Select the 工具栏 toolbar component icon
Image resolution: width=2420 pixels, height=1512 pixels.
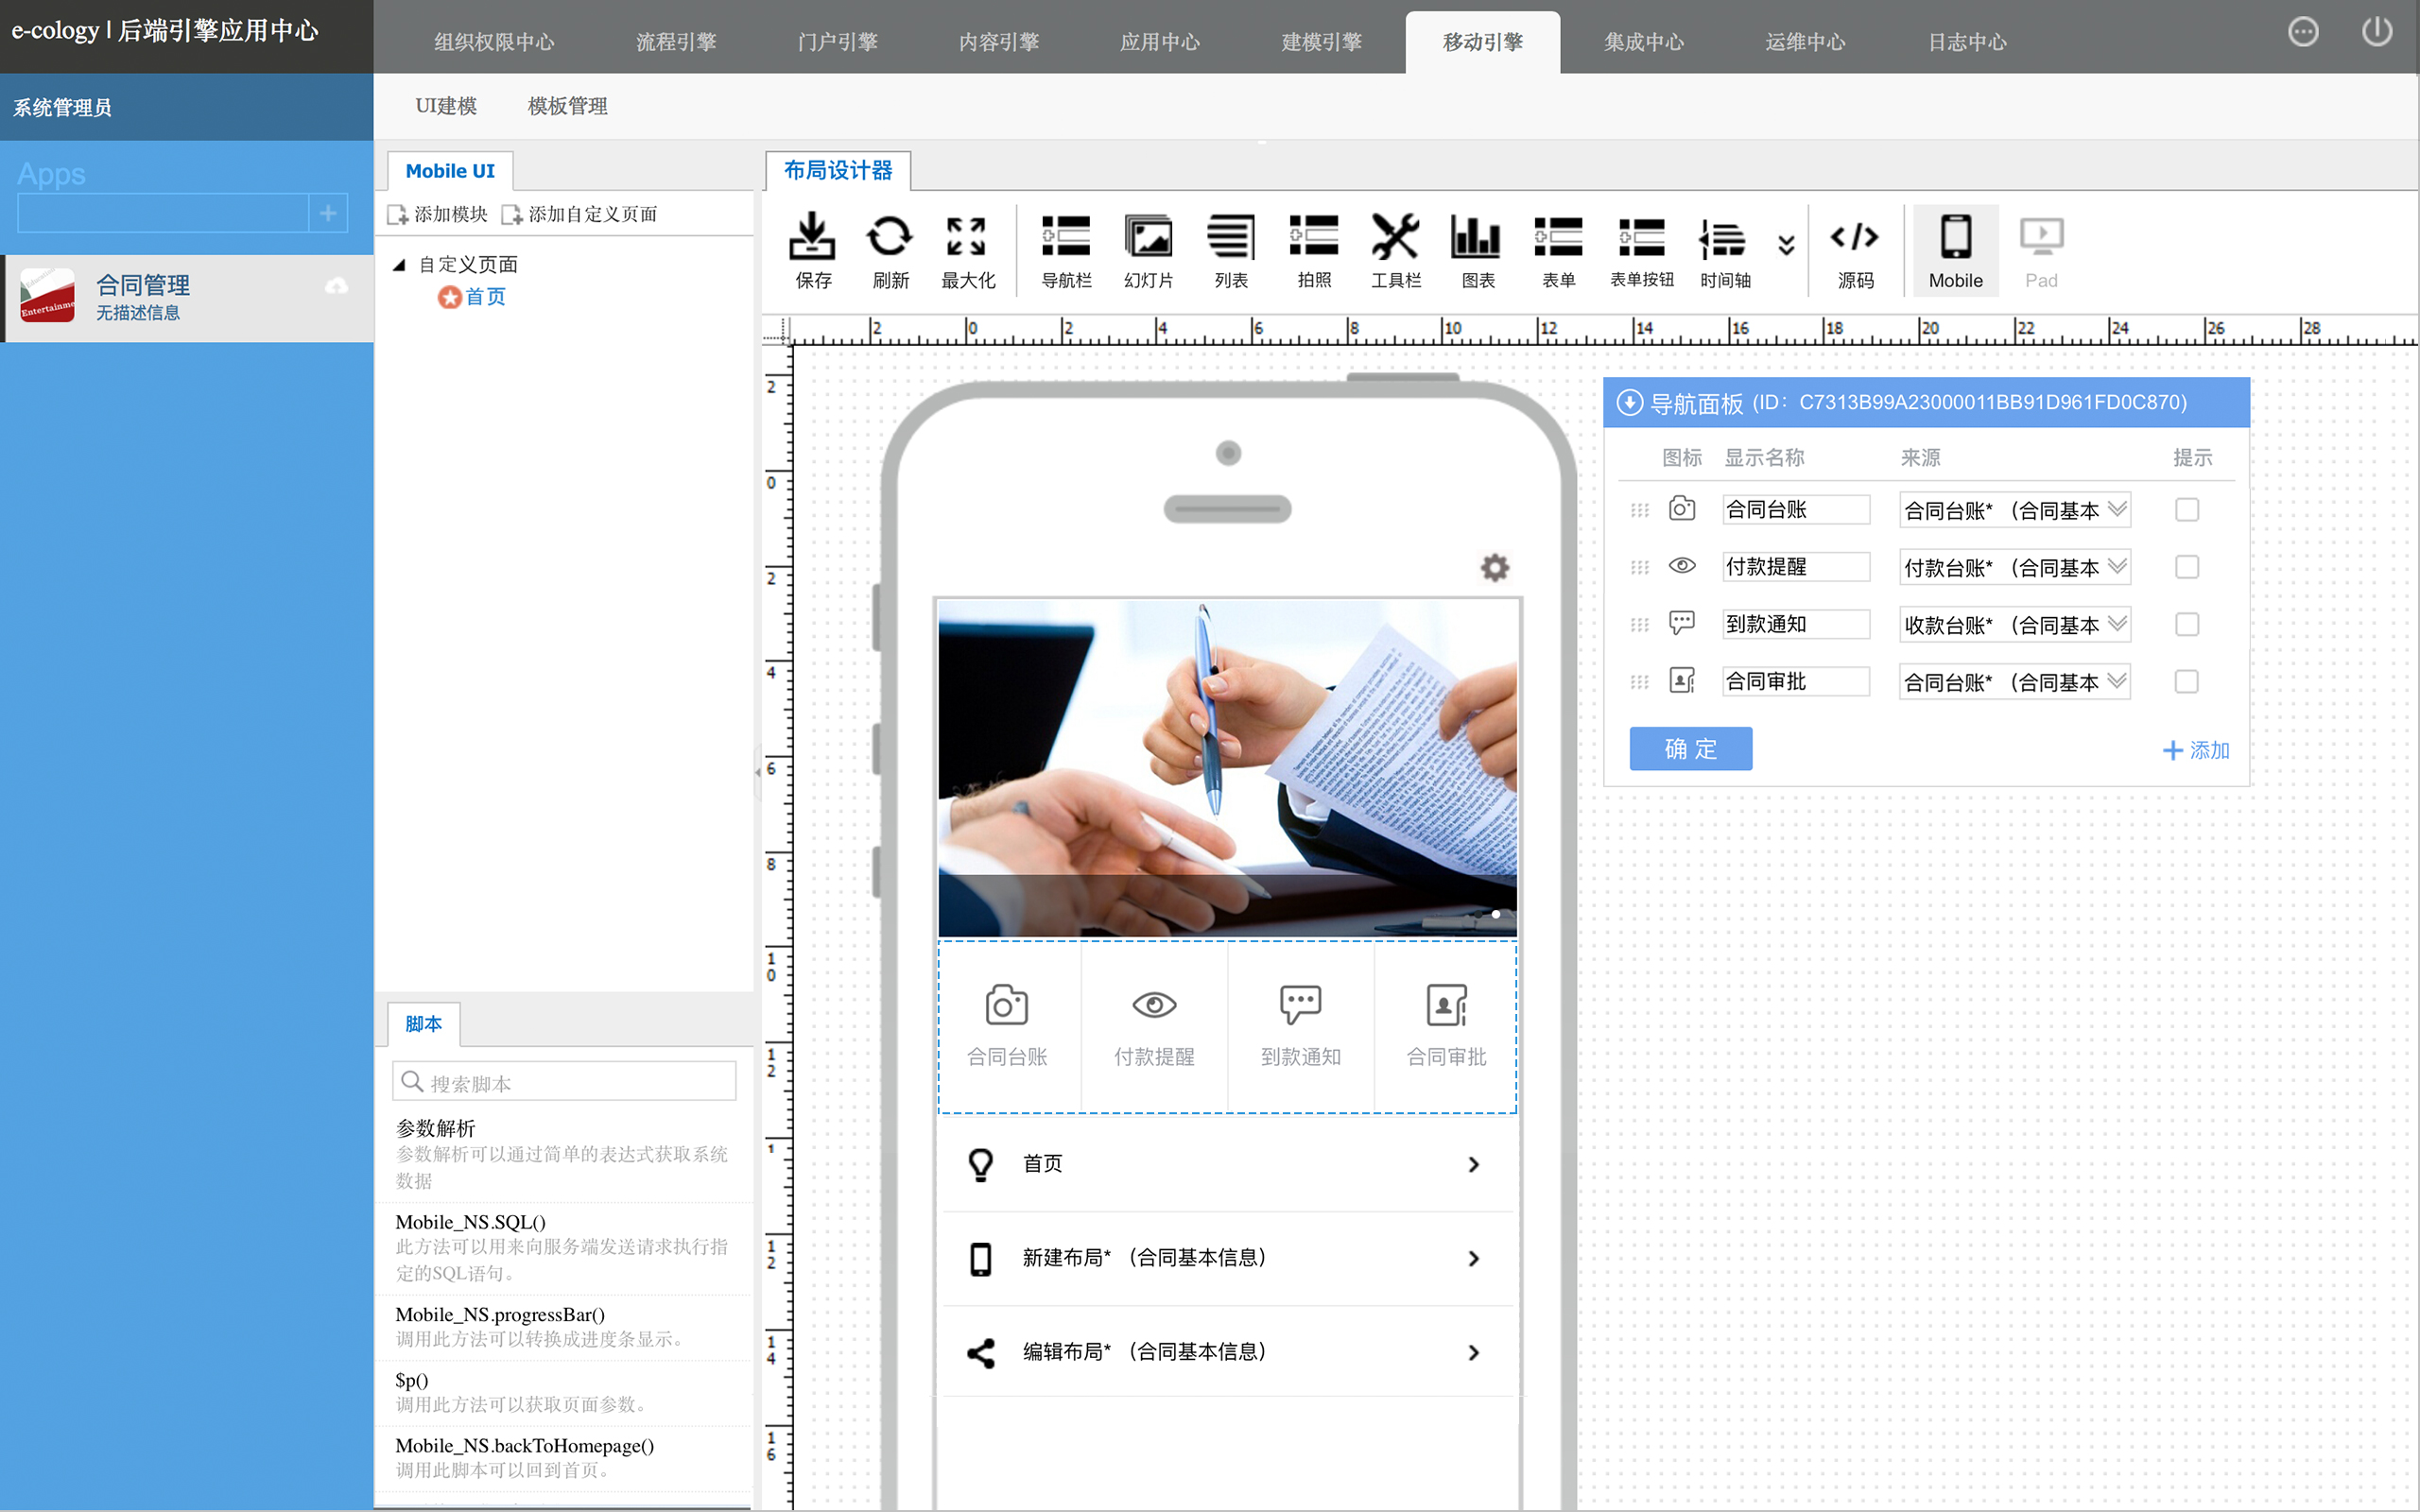(1395, 249)
